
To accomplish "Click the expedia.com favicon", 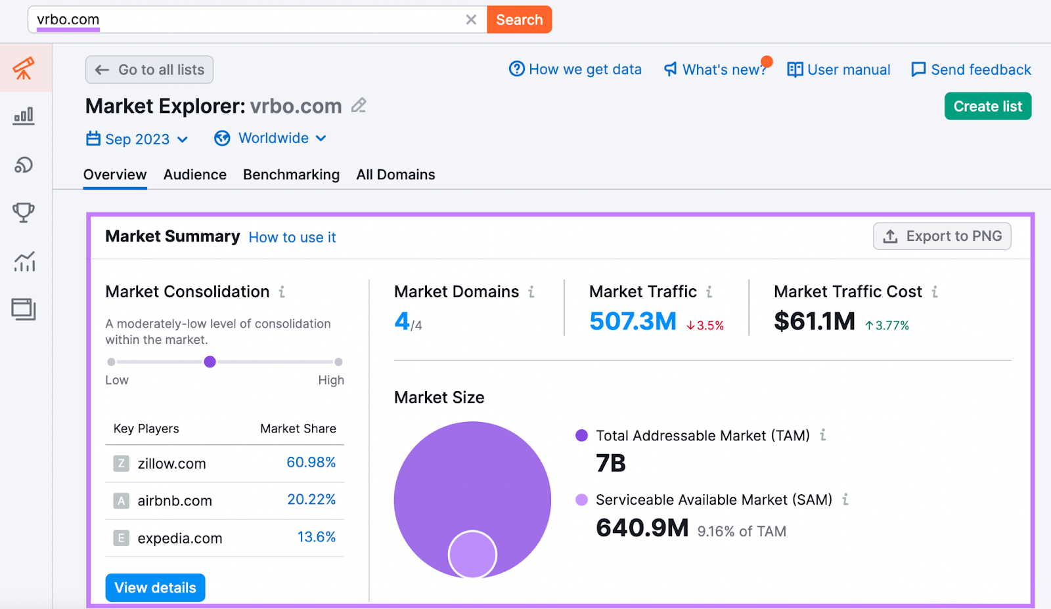I will (x=121, y=538).
